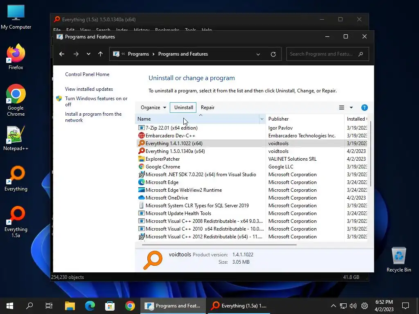419x314 pixels.
Task: Go back with the left arrow
Action: 62,54
